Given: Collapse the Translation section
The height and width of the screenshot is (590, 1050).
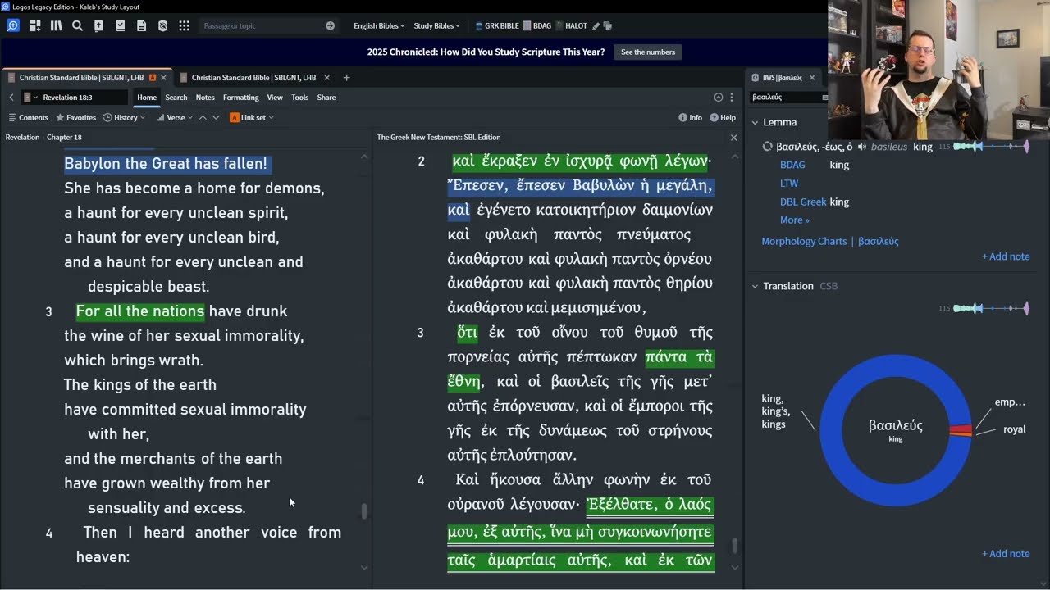Looking at the screenshot, I should point(755,286).
